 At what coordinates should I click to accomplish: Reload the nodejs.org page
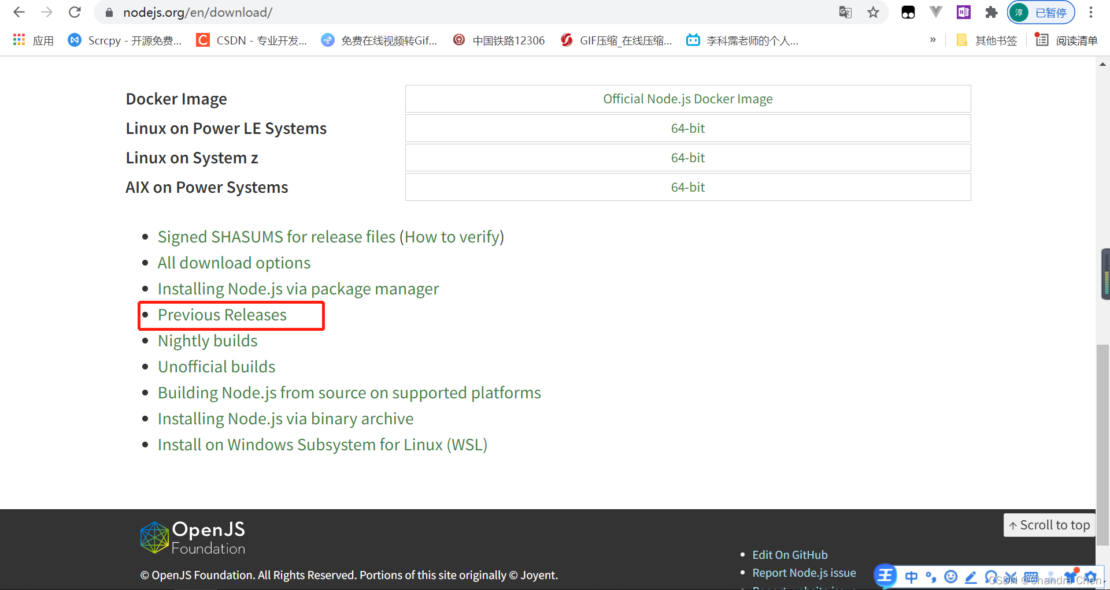pos(75,12)
